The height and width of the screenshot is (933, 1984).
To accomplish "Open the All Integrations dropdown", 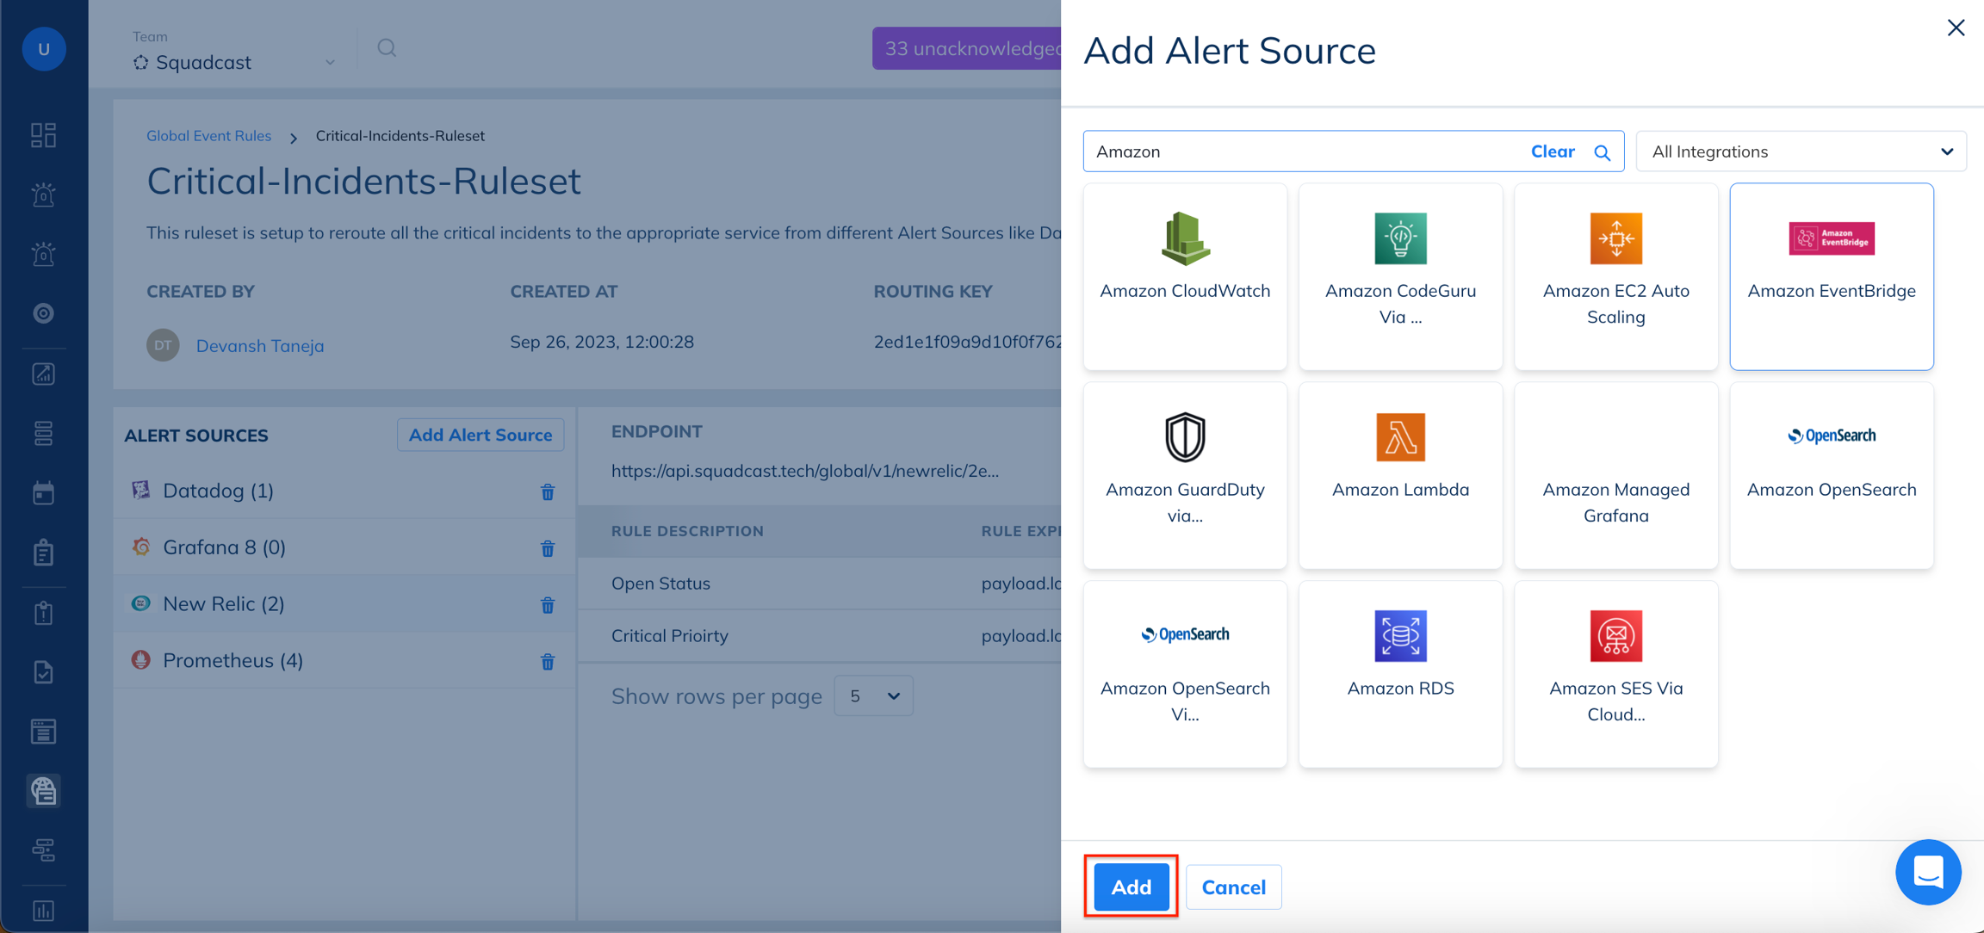I will coord(1801,151).
